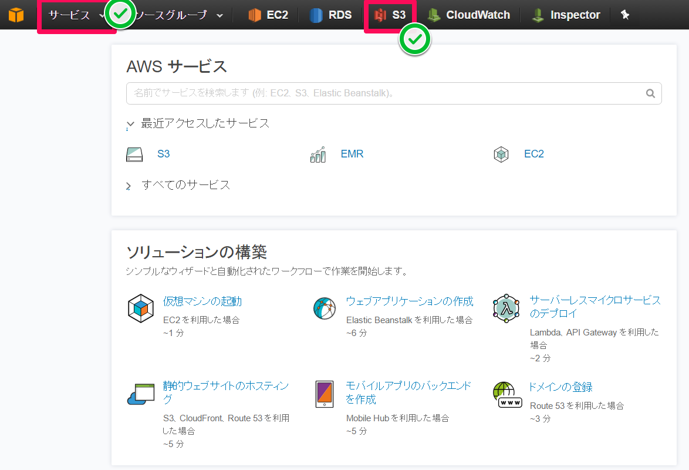Click the EMR chart icon
689x470 pixels.
(318, 155)
